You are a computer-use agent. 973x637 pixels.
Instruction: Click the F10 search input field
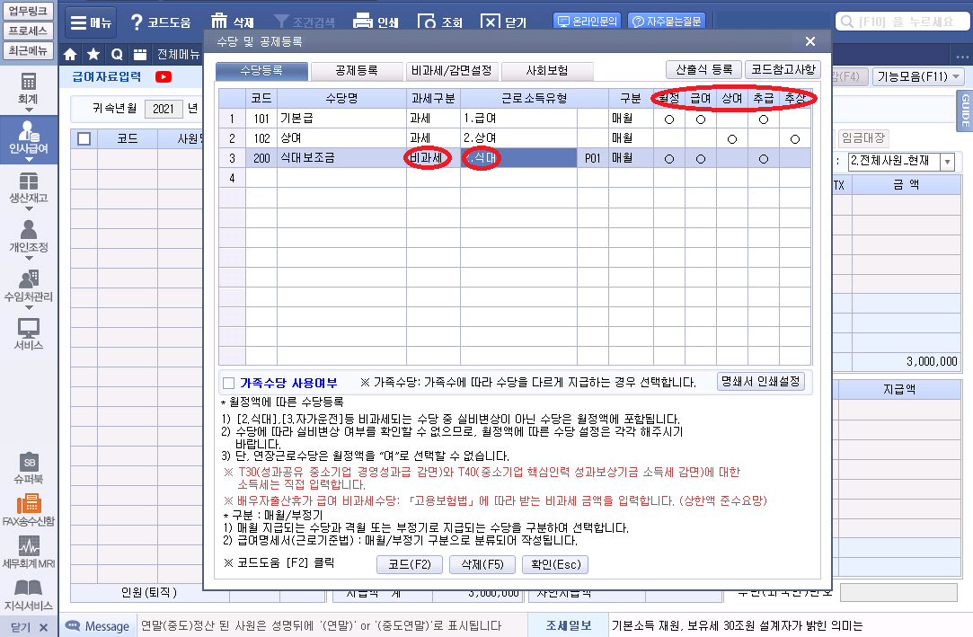902,22
